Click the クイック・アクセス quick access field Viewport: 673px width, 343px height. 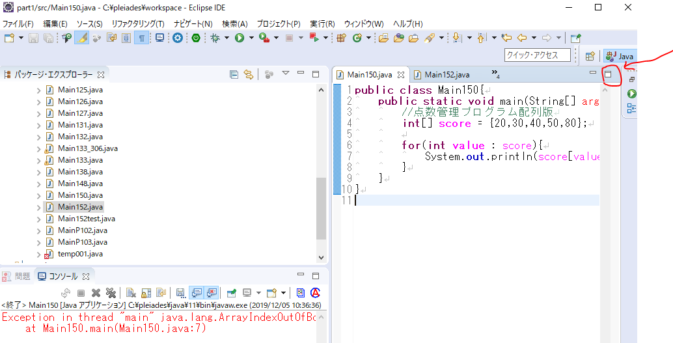(x=539, y=55)
